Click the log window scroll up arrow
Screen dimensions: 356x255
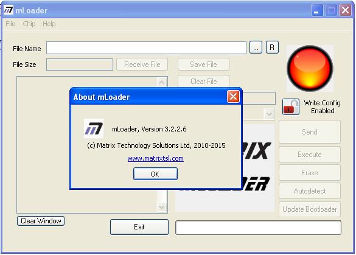point(161,82)
